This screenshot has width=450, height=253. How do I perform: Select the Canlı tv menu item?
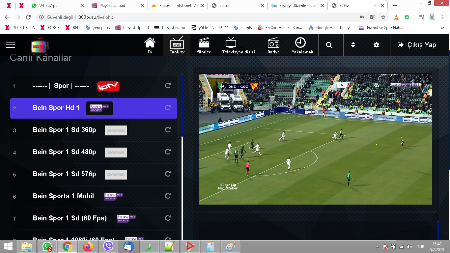(x=177, y=45)
